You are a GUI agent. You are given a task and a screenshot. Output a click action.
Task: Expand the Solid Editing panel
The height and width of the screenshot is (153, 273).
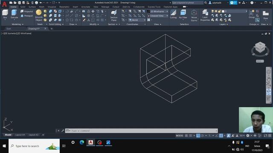(56, 24)
